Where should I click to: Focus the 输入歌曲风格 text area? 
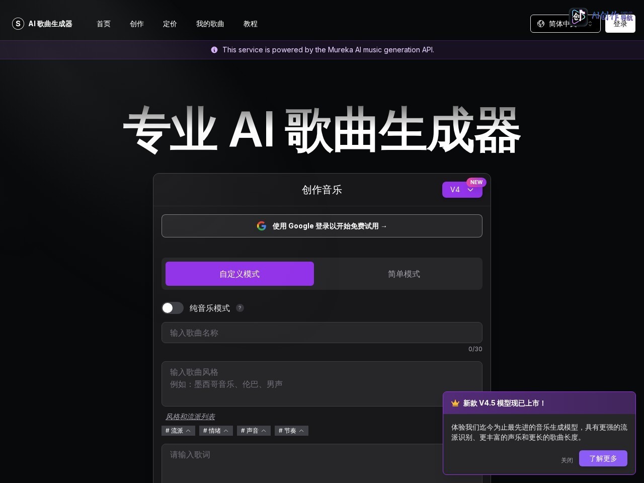[322, 383]
